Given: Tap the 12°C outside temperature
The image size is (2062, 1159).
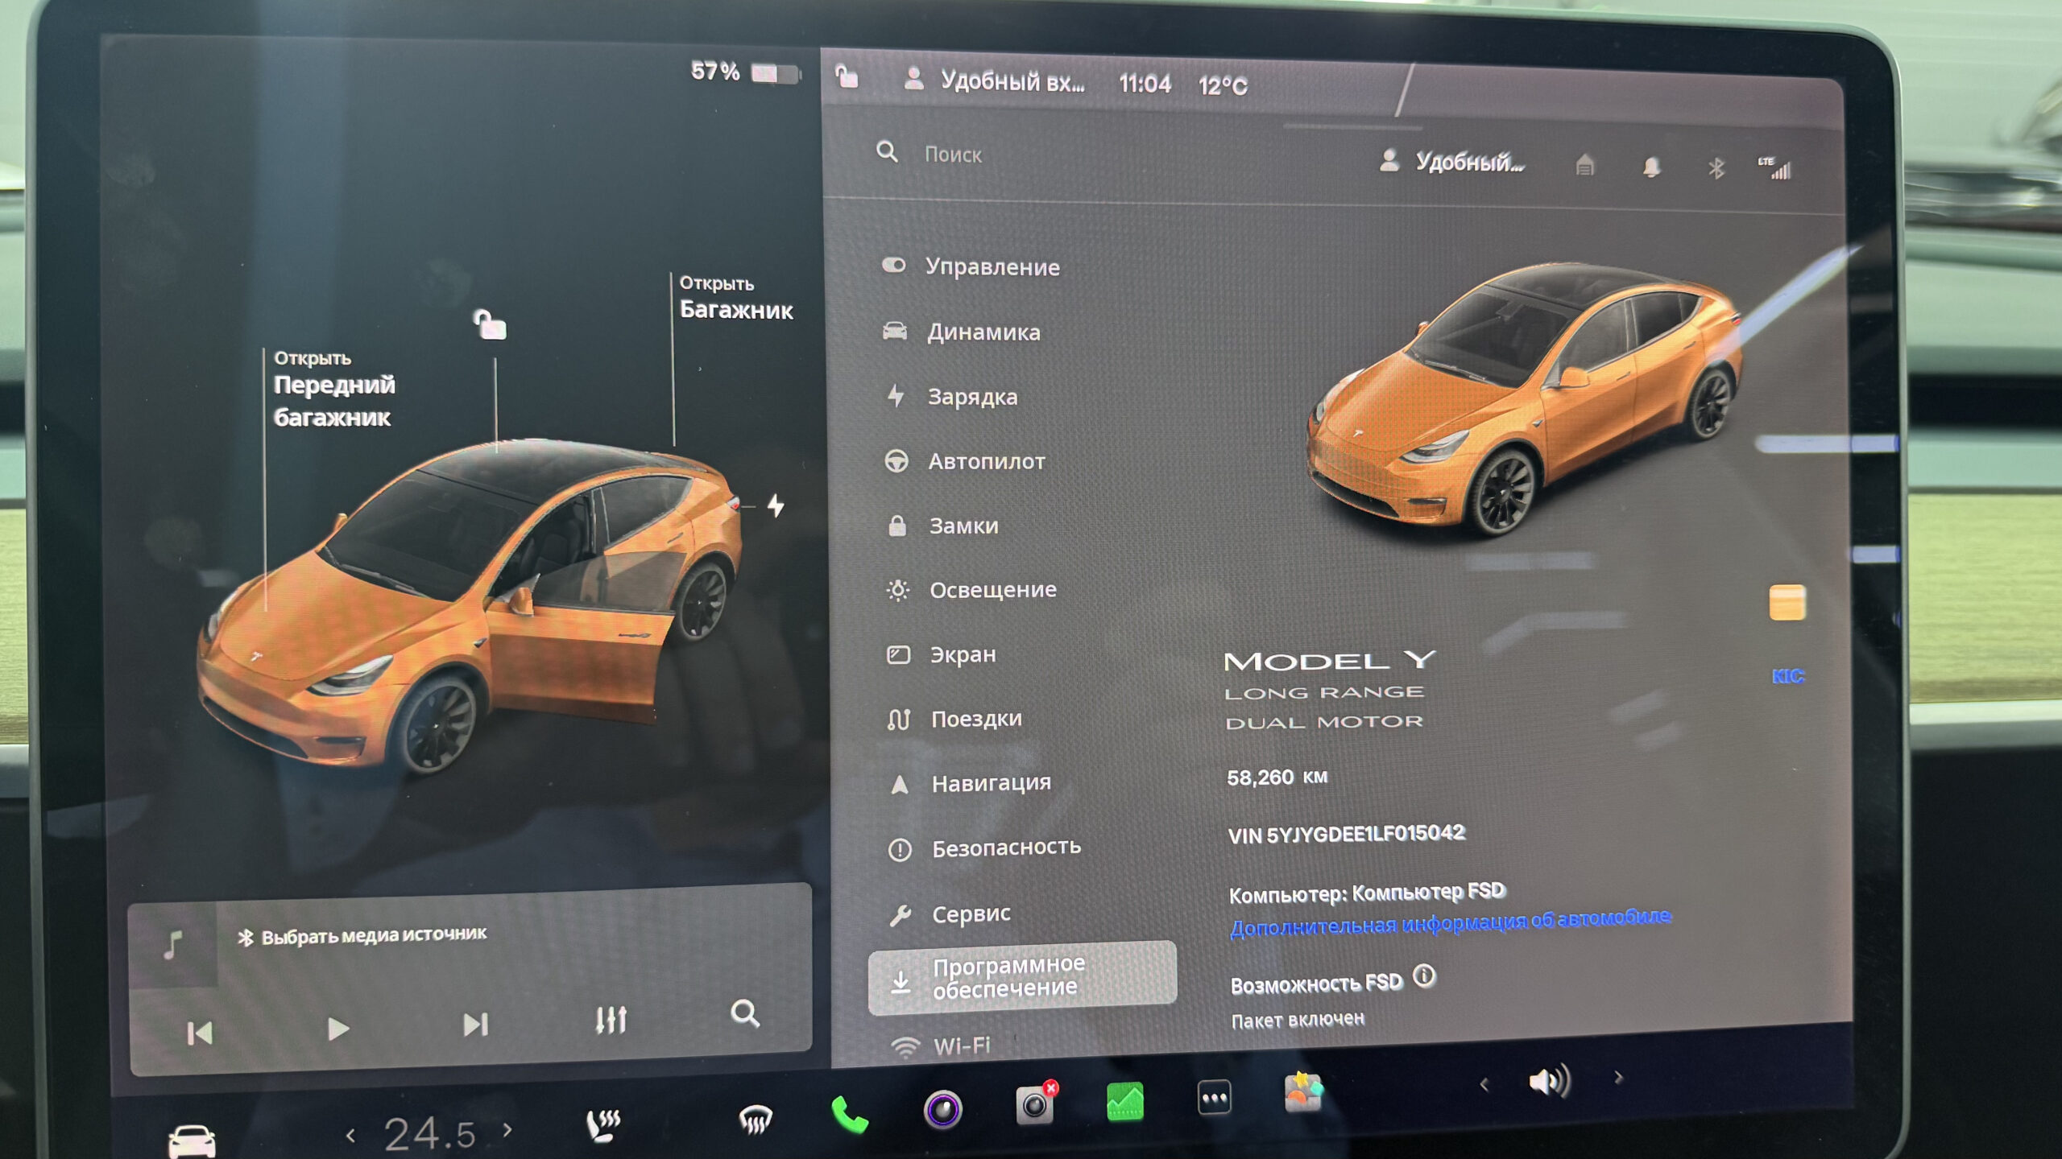Looking at the screenshot, I should 1223,85.
